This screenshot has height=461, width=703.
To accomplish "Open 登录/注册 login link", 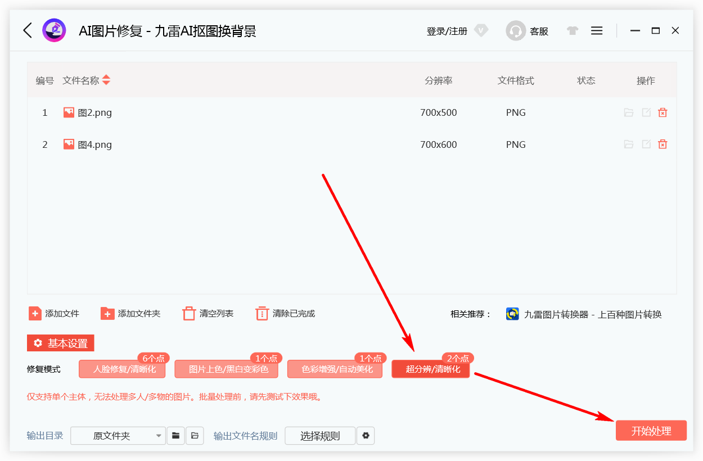I will click(447, 31).
